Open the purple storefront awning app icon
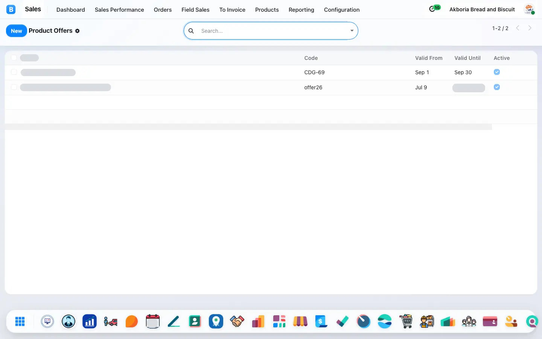The width and height of the screenshot is (542, 339). 300,321
